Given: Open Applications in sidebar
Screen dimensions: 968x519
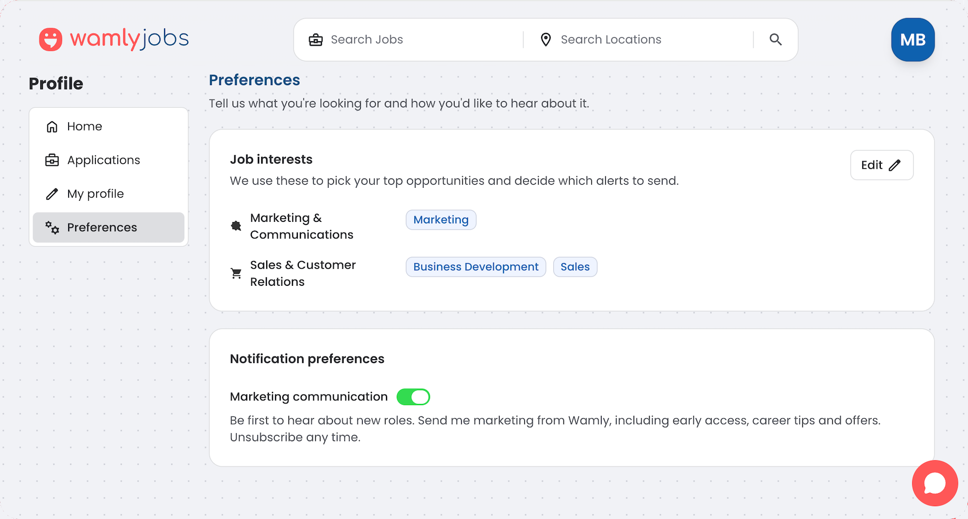Looking at the screenshot, I should pos(109,160).
